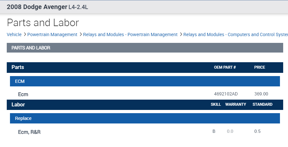Collapse the Parts section header
The width and height of the screenshot is (288, 147).
click(x=18, y=67)
